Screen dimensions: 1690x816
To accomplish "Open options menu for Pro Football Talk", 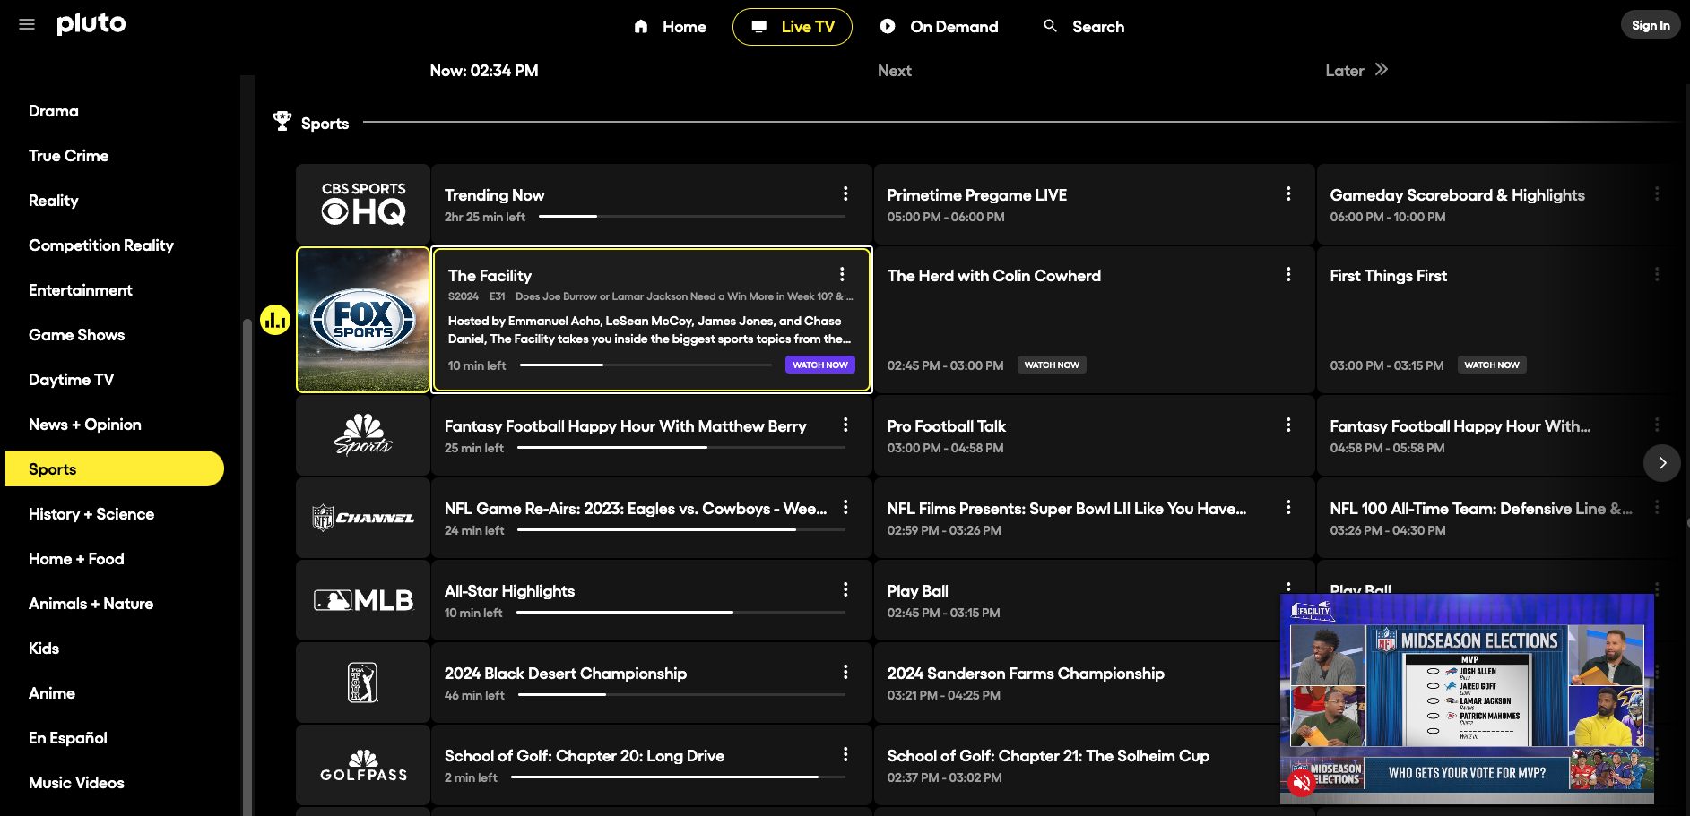I will click(1288, 425).
